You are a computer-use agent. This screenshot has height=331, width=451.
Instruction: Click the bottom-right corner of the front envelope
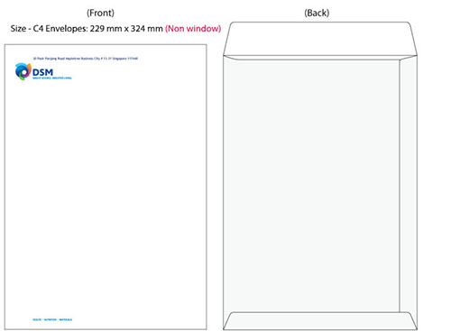(207, 329)
